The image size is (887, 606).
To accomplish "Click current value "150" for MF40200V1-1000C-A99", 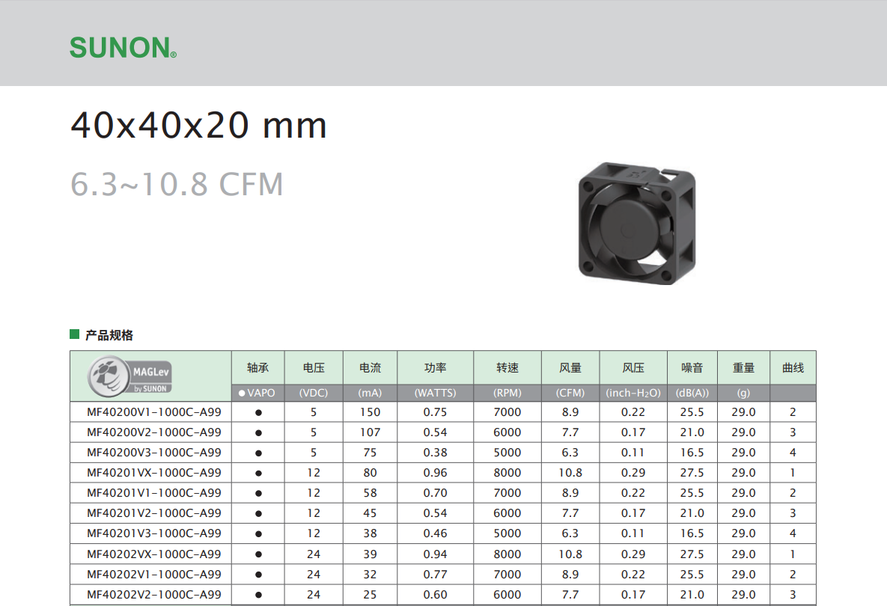I will (x=370, y=412).
